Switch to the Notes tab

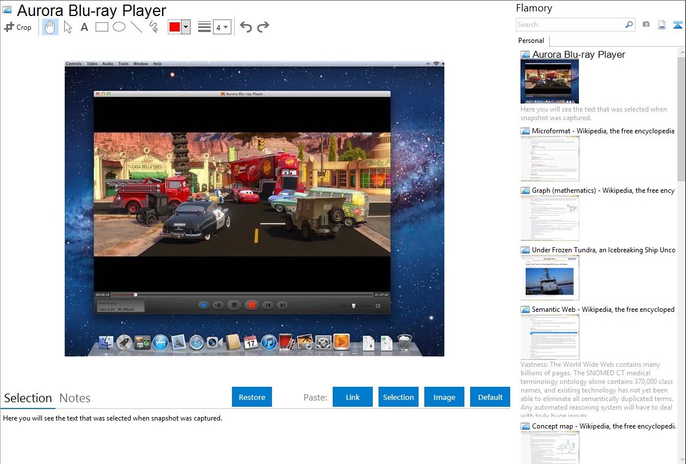75,398
